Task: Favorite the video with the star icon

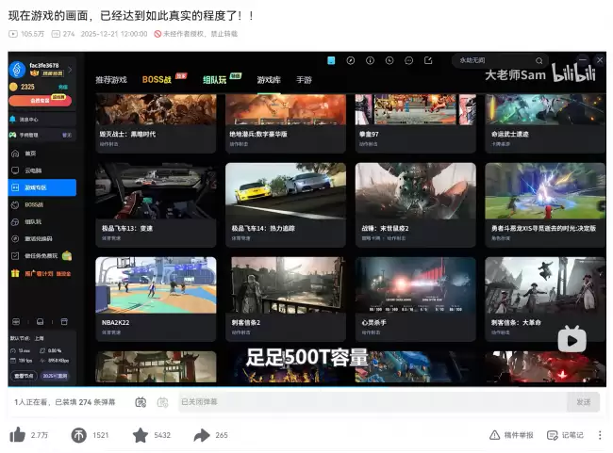Action: [x=141, y=435]
